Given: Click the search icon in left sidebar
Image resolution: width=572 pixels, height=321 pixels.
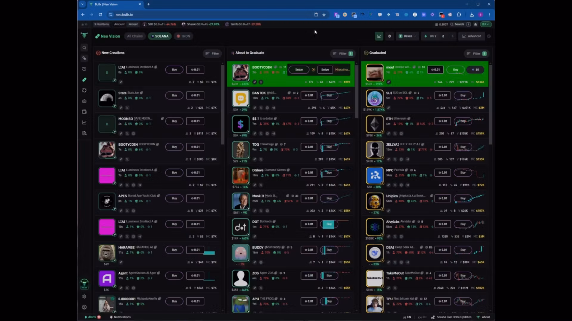Looking at the screenshot, I should 84,48.
